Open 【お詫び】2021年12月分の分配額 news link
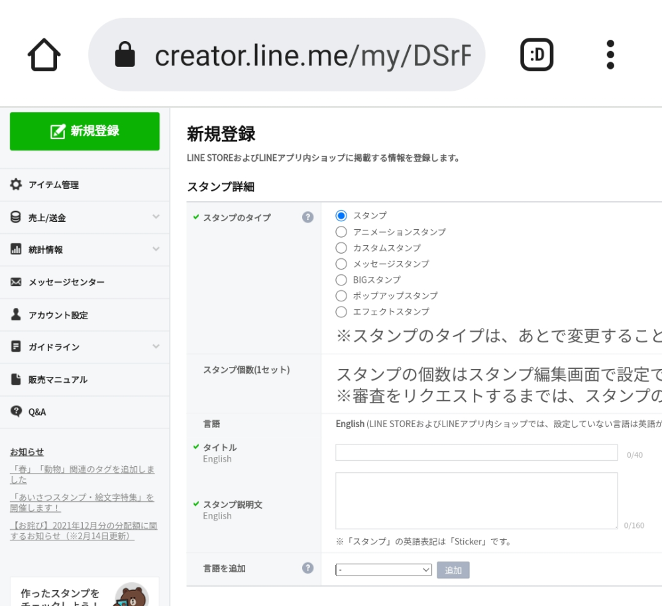The image size is (662, 606). [x=83, y=530]
